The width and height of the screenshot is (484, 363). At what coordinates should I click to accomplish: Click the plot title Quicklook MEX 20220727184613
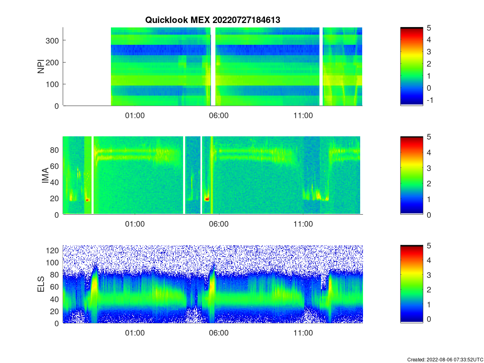point(213,20)
